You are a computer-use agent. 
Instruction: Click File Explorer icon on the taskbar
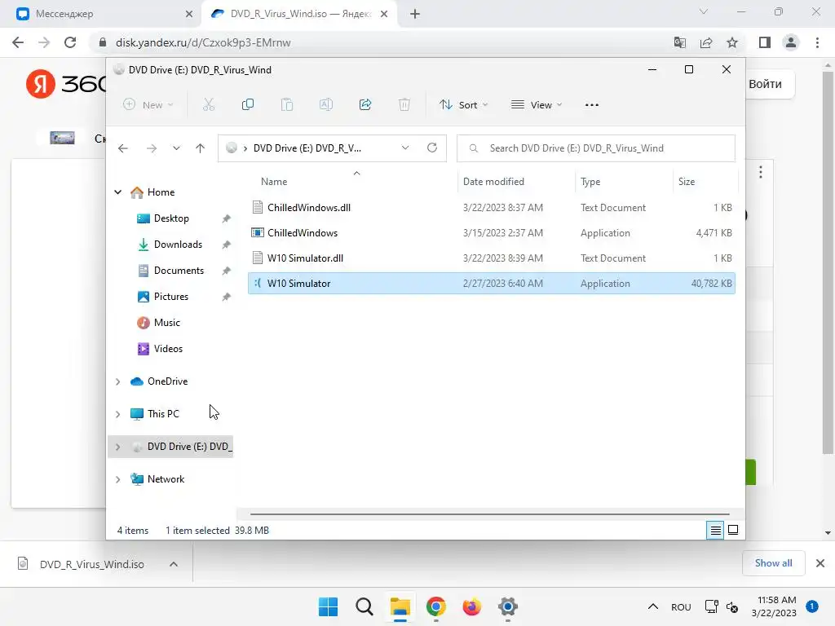pos(400,606)
